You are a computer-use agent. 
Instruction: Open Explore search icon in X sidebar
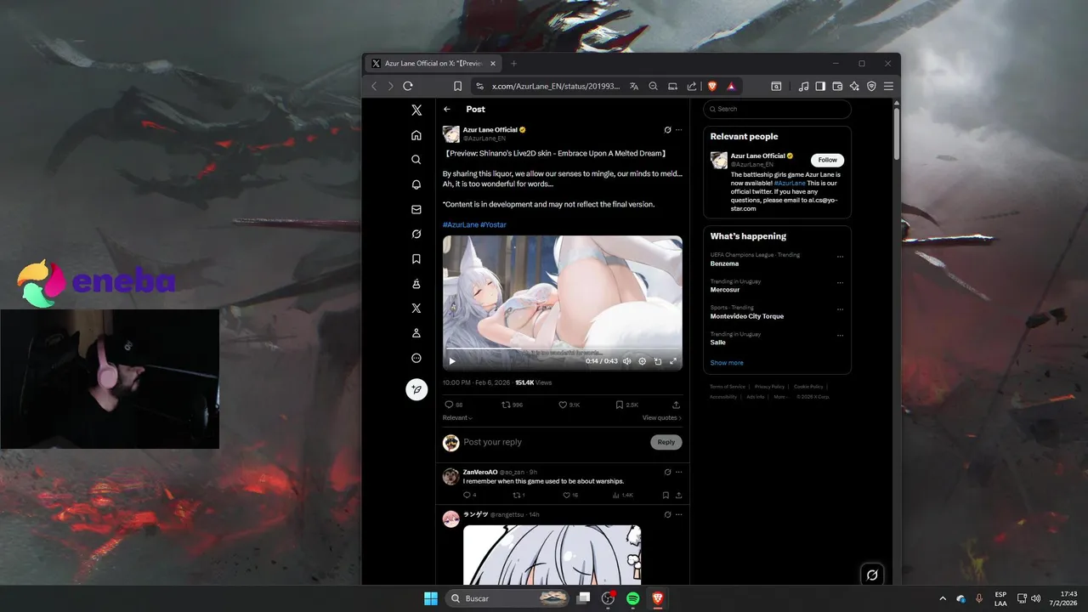pyautogui.click(x=416, y=160)
